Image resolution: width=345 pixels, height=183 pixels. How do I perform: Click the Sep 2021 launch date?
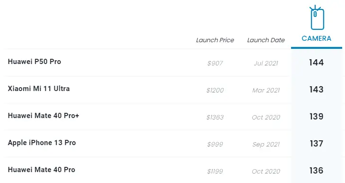click(266, 145)
